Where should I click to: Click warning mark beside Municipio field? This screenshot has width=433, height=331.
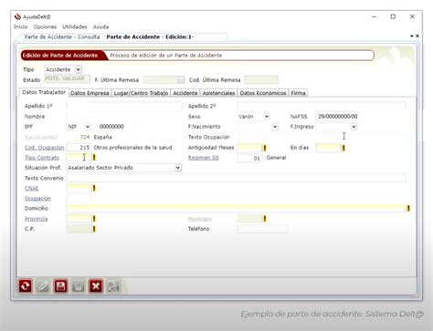click(x=265, y=219)
